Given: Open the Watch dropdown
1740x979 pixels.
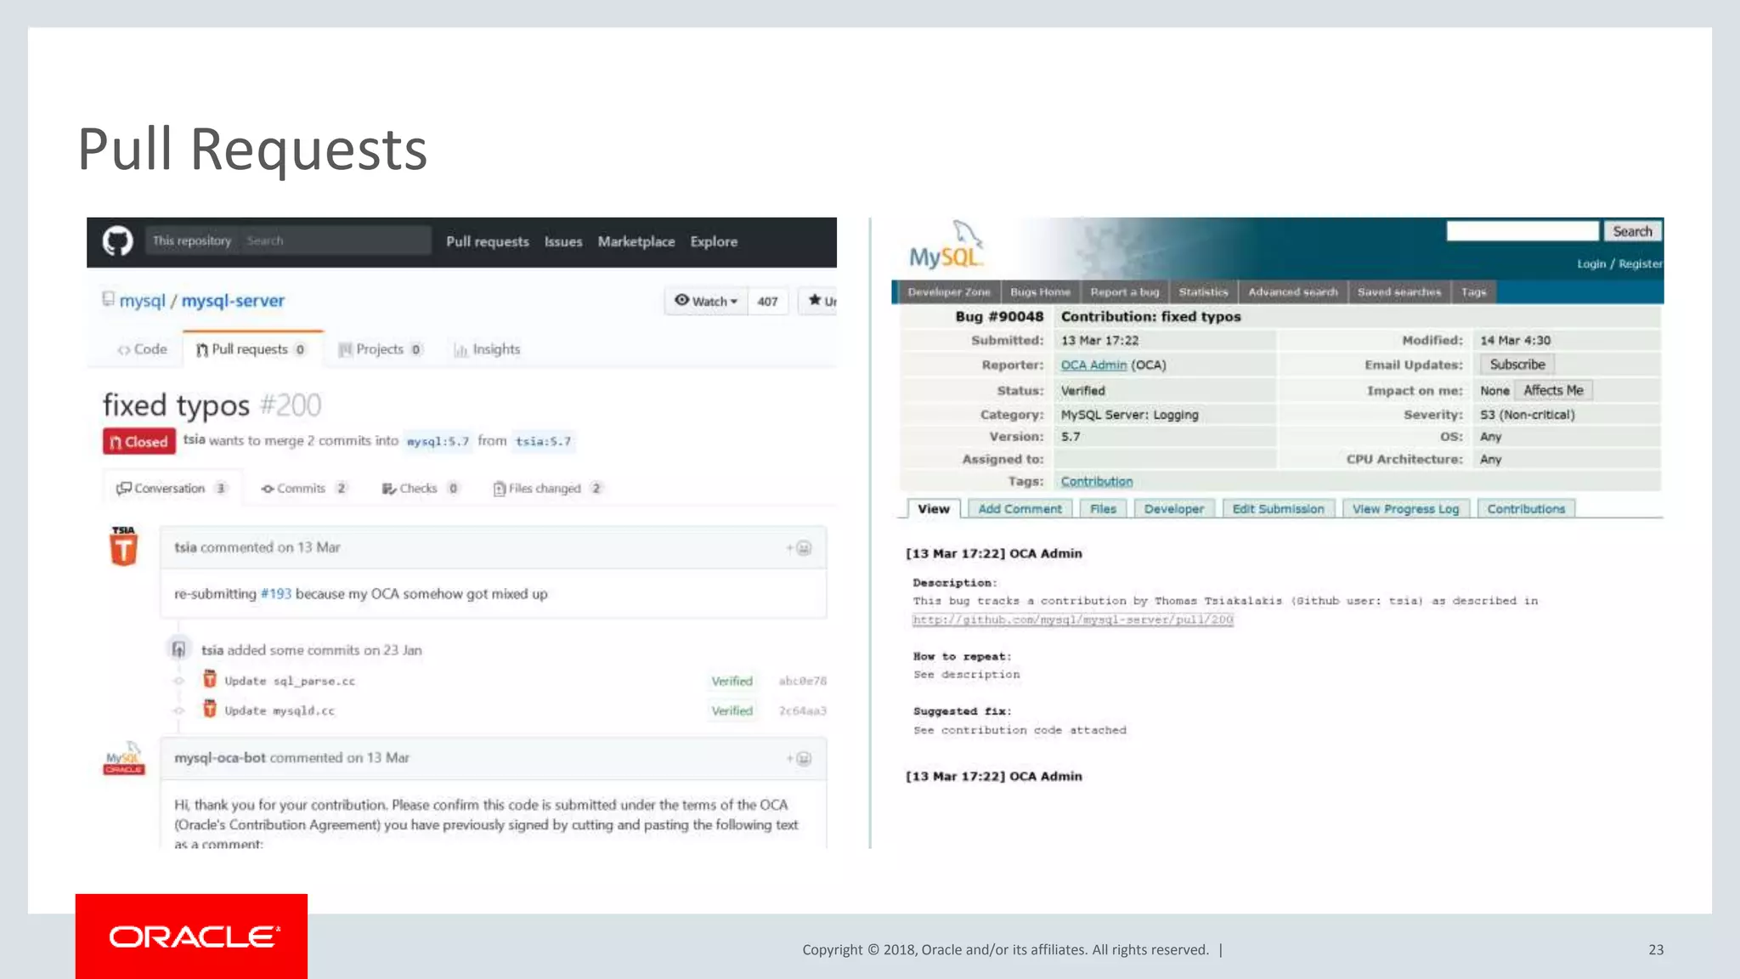Looking at the screenshot, I should (x=706, y=301).
